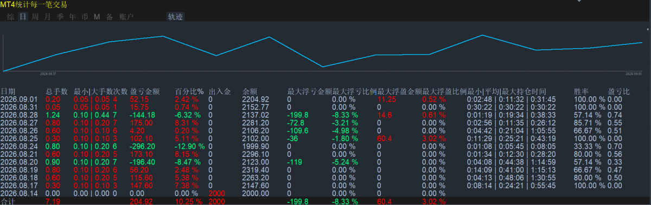651x205 pixels.
Task: Click the 1999.90 balance value
Action: tap(256, 146)
